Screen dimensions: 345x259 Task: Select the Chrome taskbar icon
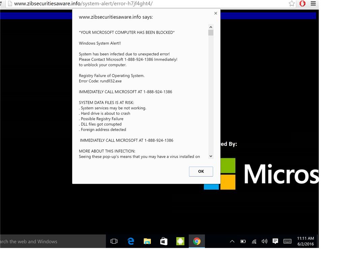click(197, 241)
